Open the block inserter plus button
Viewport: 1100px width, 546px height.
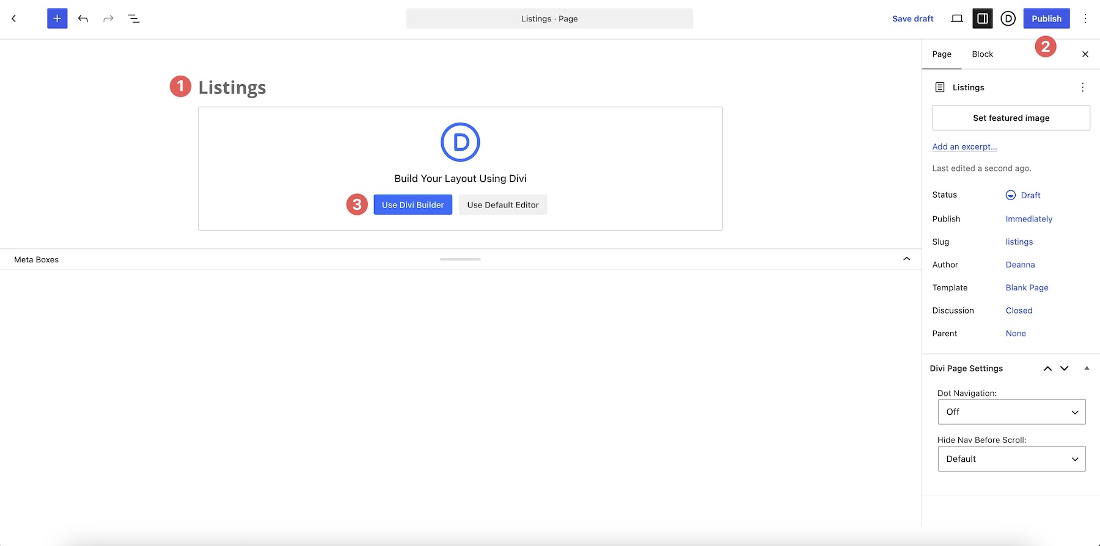[57, 18]
